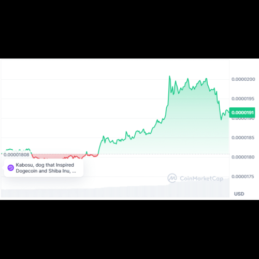Click the small green plateau at chart start
The height and width of the screenshot is (259, 259).
17,150
